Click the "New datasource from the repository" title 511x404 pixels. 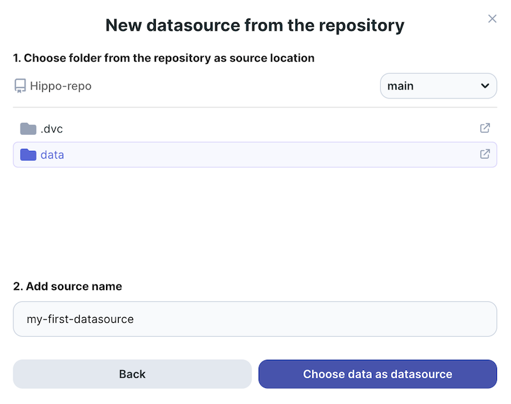coord(255,26)
